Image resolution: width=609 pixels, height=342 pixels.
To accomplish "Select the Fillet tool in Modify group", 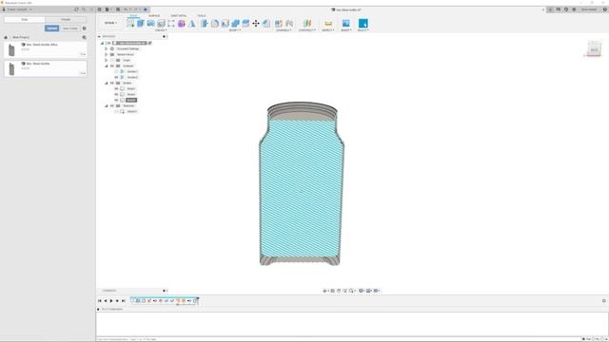I will [x=215, y=23].
